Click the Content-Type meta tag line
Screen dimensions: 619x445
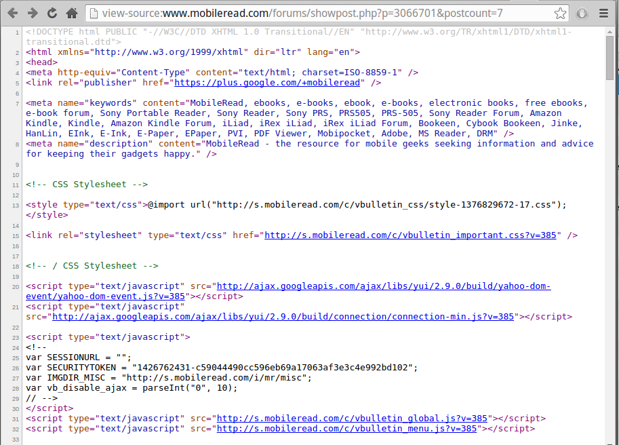(222, 73)
